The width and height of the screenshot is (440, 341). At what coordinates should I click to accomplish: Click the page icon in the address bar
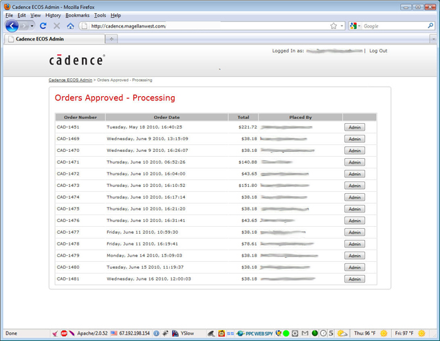84,26
